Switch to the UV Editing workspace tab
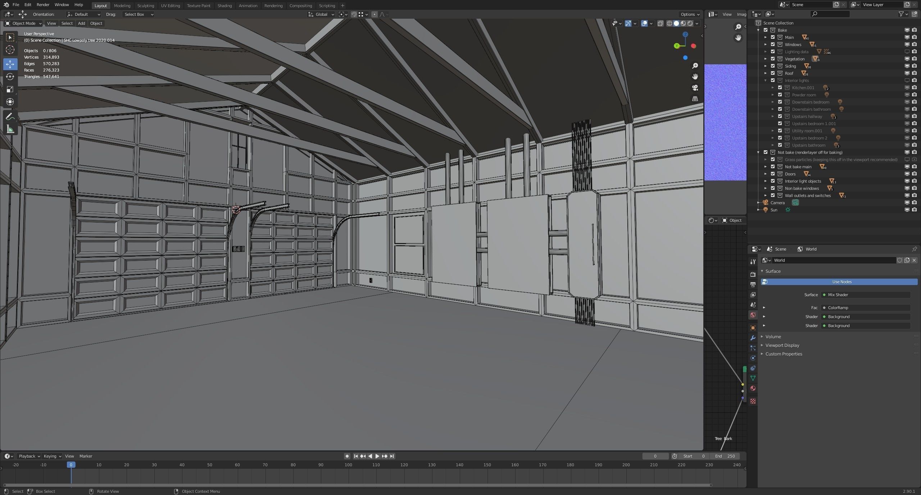 click(171, 6)
